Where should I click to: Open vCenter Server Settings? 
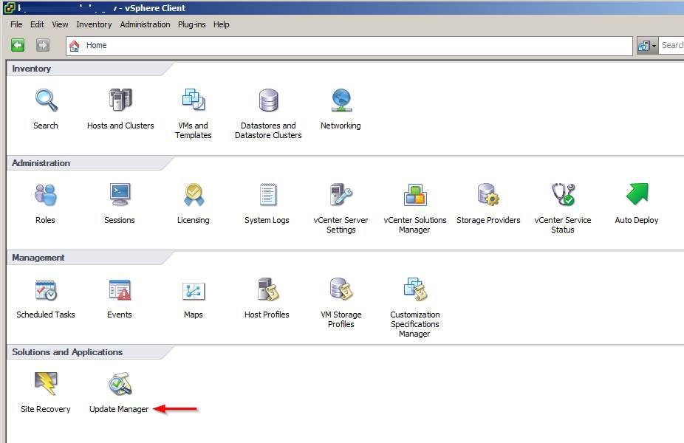pyautogui.click(x=341, y=194)
